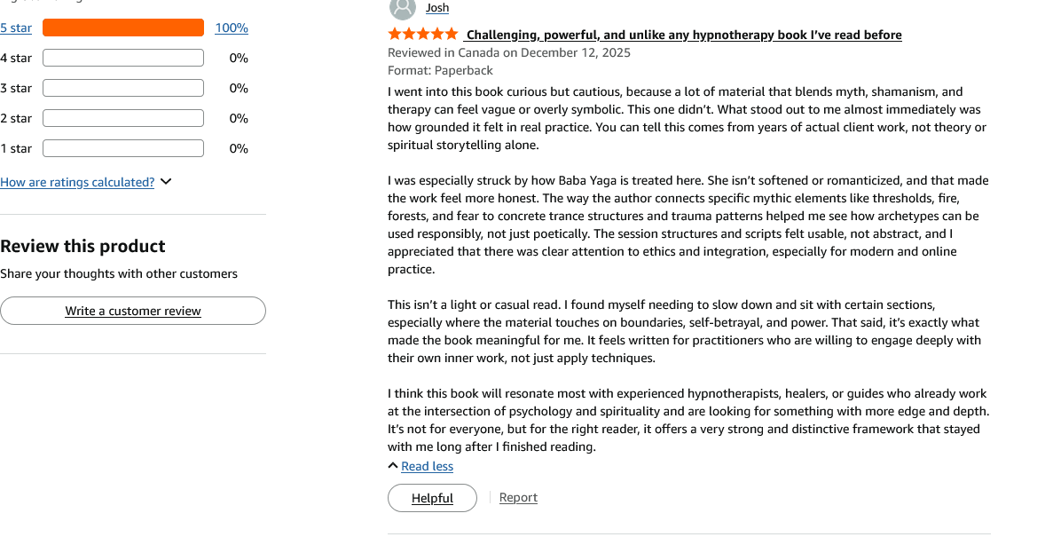
Task: Click the empty 3 star rating bar
Action: pyautogui.click(x=123, y=88)
